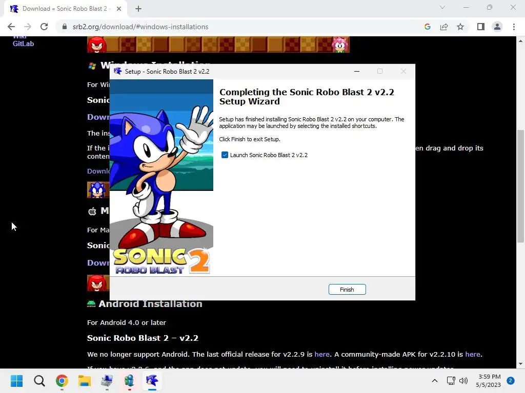Click the computer setup taskbar icon

point(107,381)
